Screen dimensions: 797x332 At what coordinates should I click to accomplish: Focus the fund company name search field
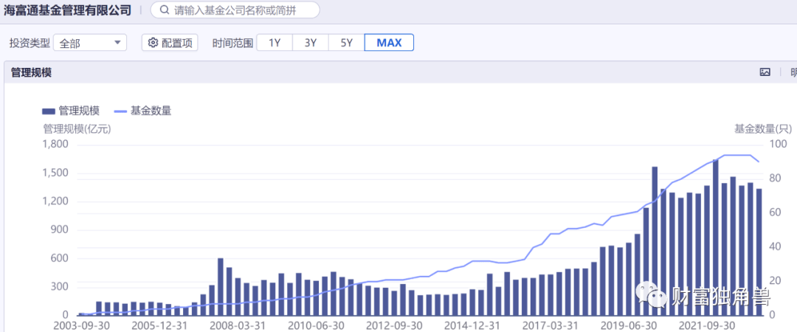235,10
